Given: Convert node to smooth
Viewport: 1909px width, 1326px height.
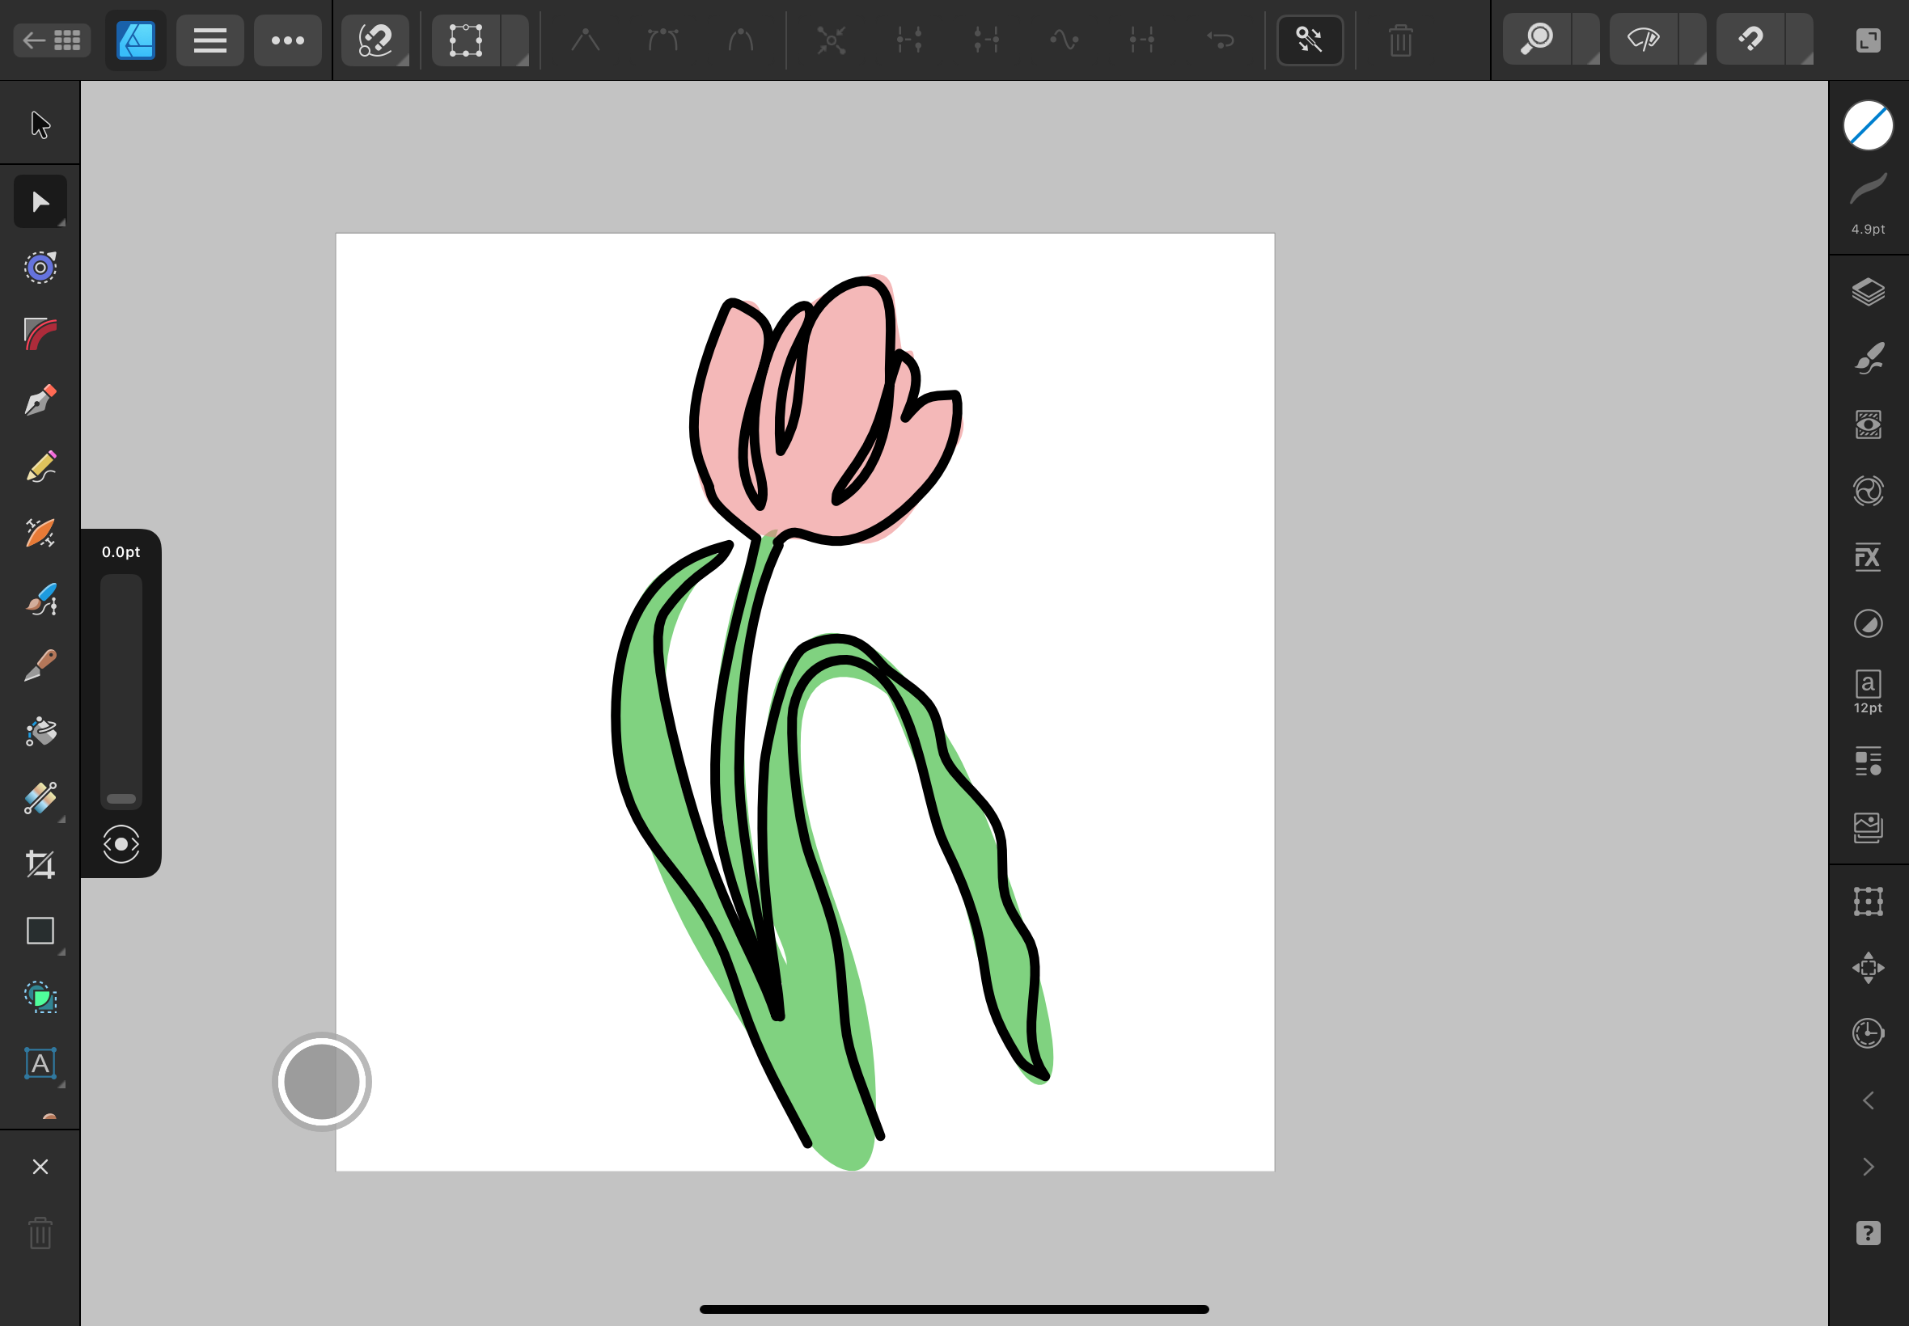Looking at the screenshot, I should (x=662, y=40).
